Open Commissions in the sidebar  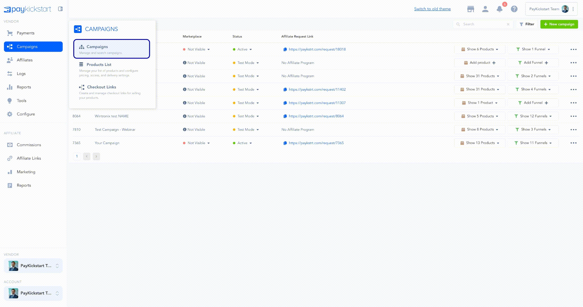tap(33, 145)
